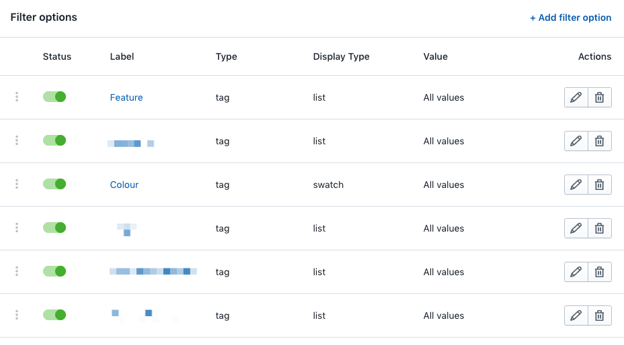The height and width of the screenshot is (345, 624).
Task: Edit the Feature filter option
Action: coord(576,97)
